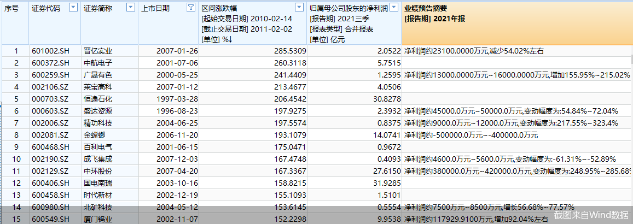This screenshot has height=224, width=633.
Task: Select net profit value 27.6150
Action: [387, 171]
